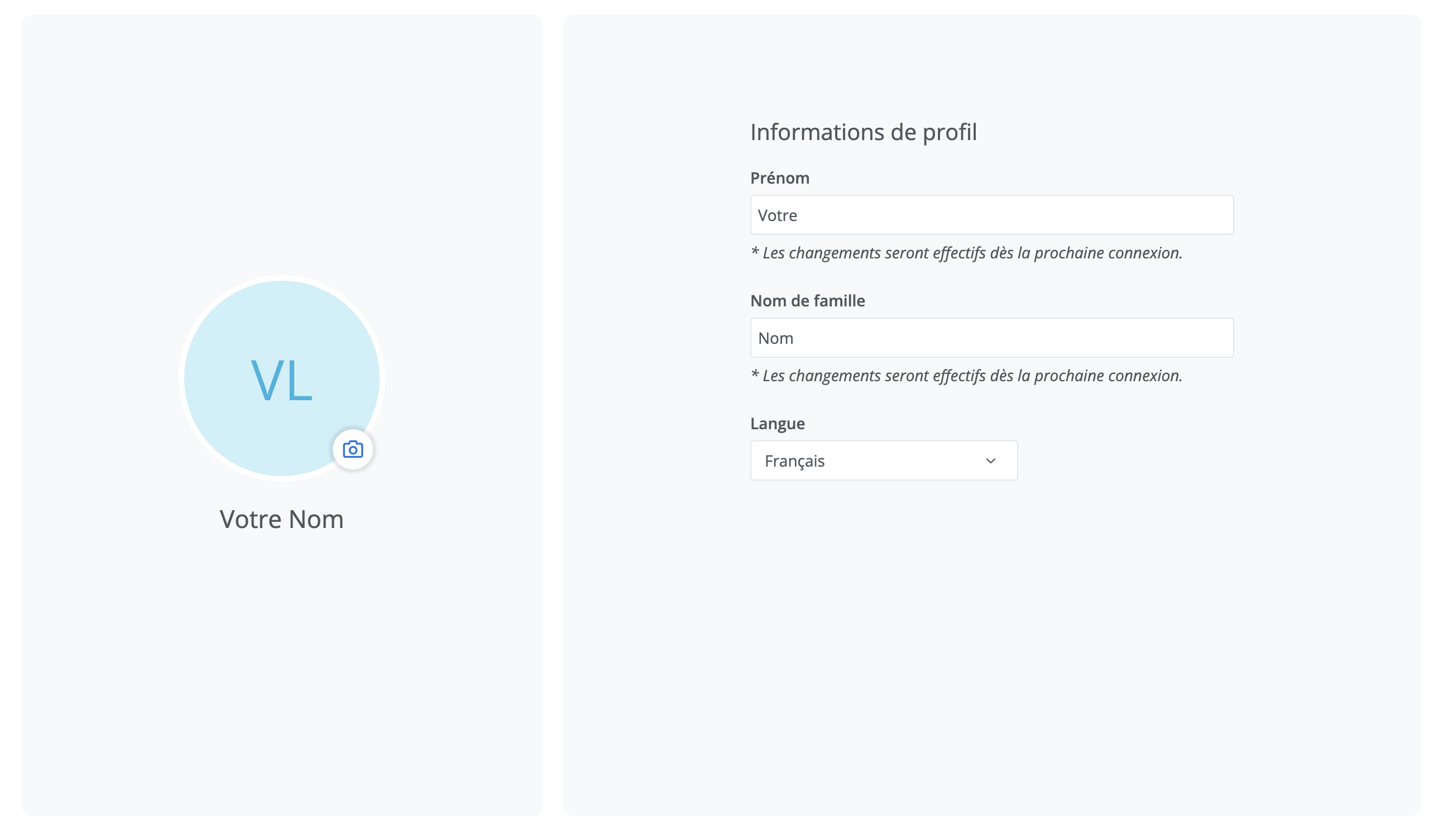Screen dimensions: 1438x835
Task: Click the "Informations de profil" heading
Action: point(863,132)
